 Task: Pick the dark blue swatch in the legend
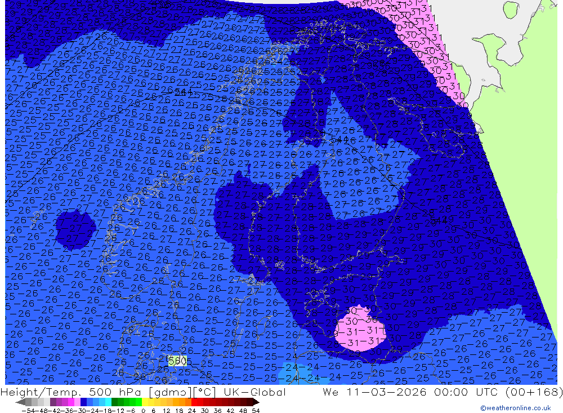[x=83, y=402]
